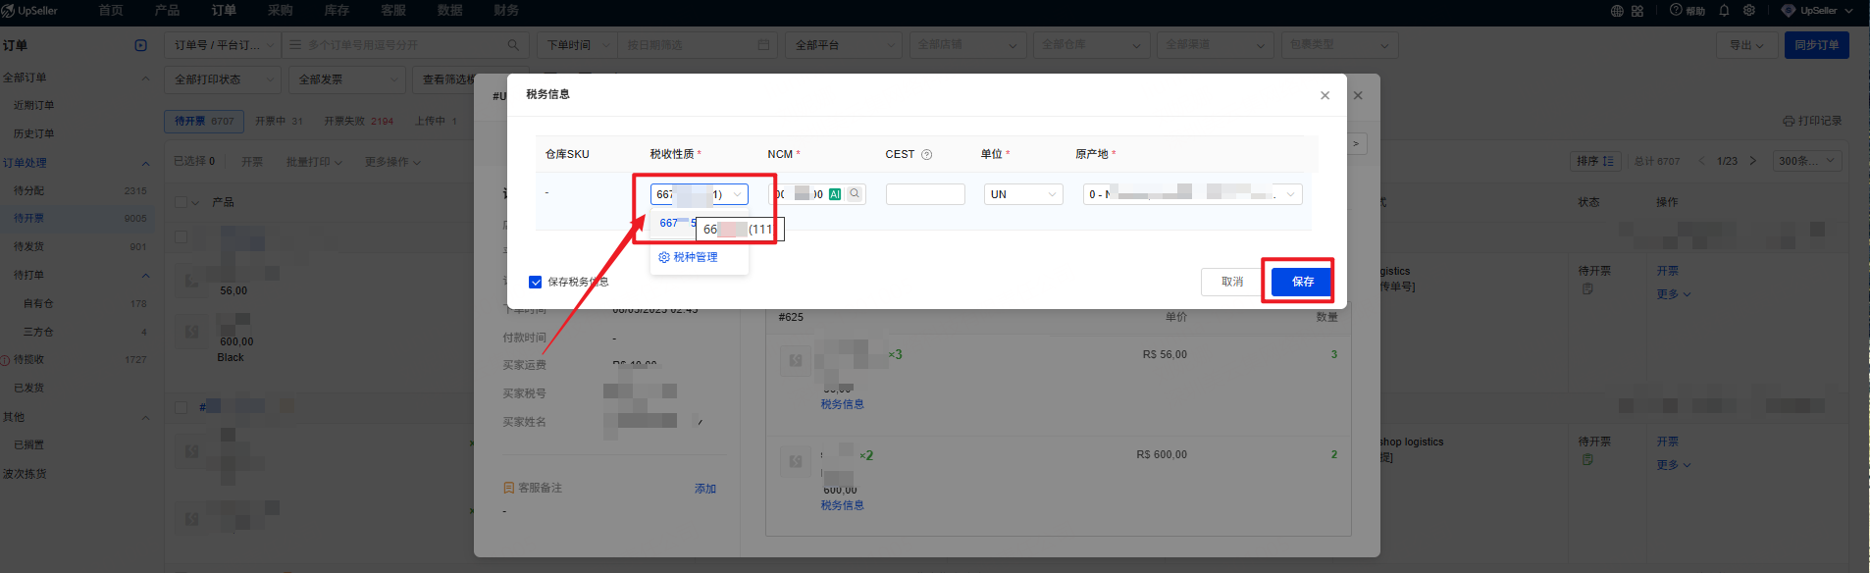Open the 单位 UN dropdown

pyautogui.click(x=1023, y=194)
